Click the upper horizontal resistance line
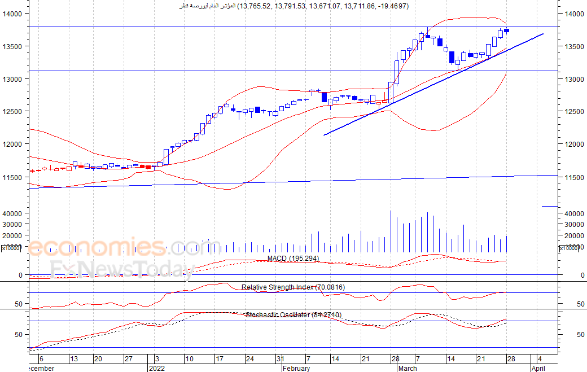Viewport: 587px width, 372px height. pos(294,27)
